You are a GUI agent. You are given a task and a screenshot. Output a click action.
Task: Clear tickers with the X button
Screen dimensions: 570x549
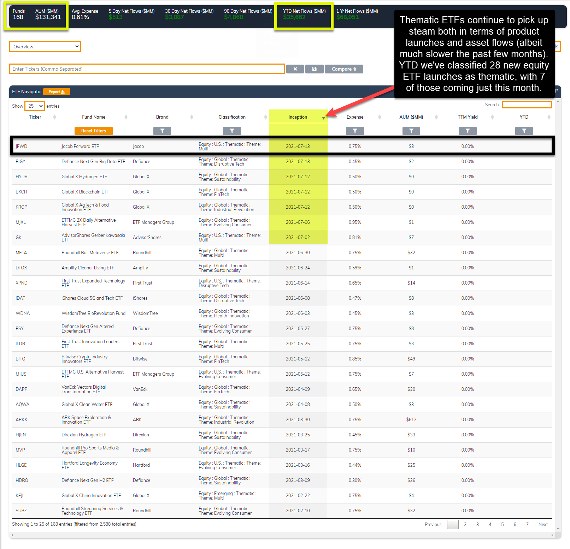click(x=295, y=69)
